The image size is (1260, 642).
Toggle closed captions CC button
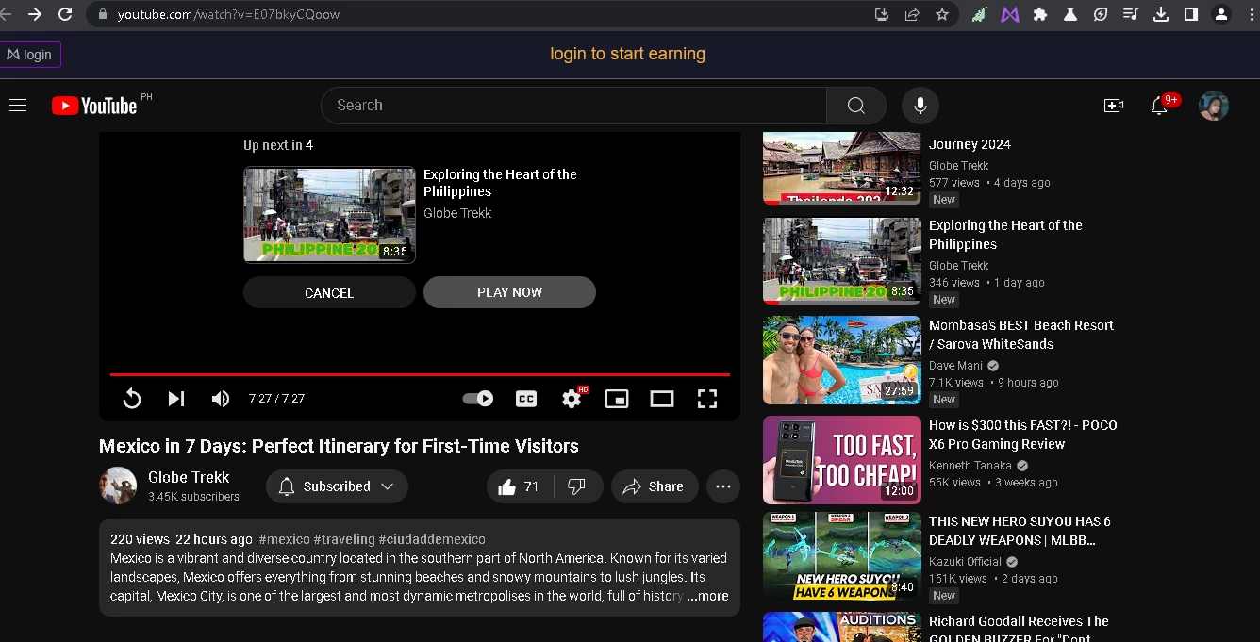pos(526,399)
